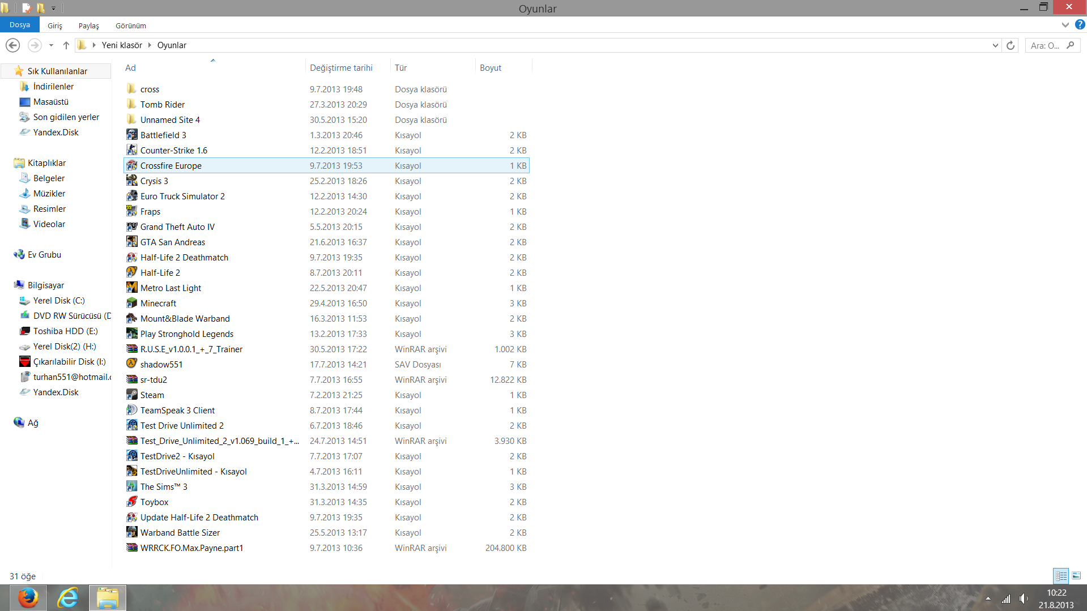Select the Minecraft shortcut icon
The width and height of the screenshot is (1087, 611).
click(131, 303)
